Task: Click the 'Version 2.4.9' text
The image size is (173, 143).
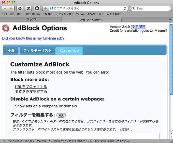Action: (120, 27)
